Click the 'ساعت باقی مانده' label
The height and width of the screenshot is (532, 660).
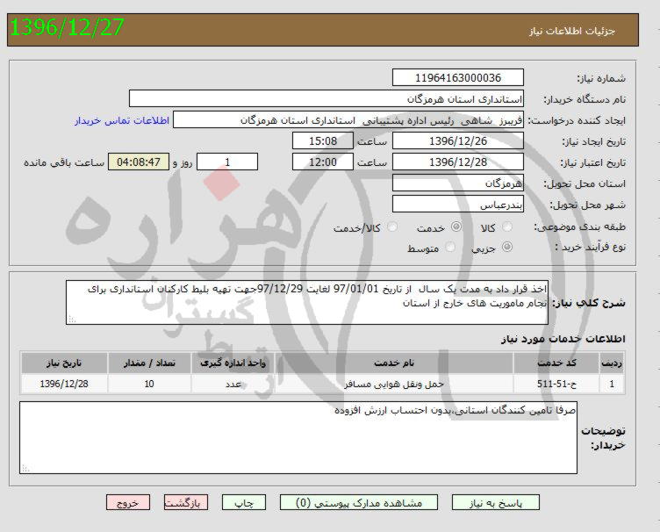64,162
